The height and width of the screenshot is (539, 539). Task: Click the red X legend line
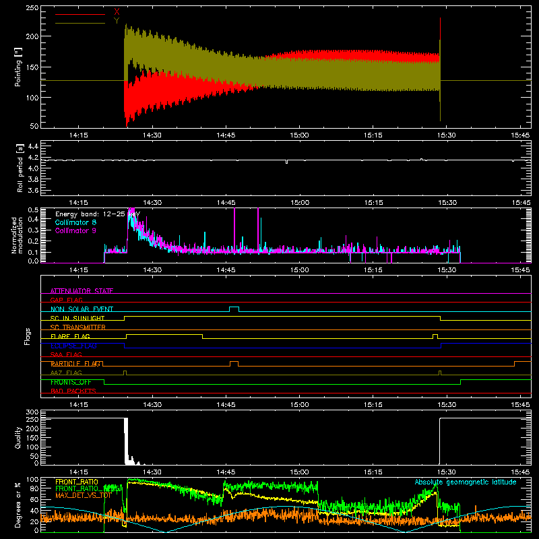pos(80,14)
